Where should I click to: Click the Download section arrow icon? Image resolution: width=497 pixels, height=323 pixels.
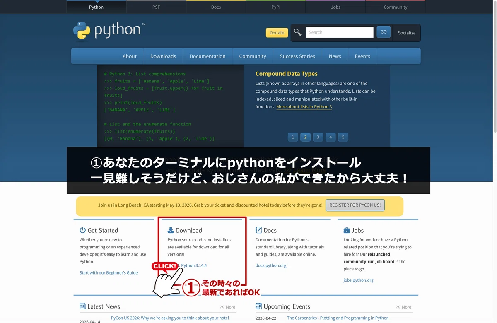coord(171,230)
